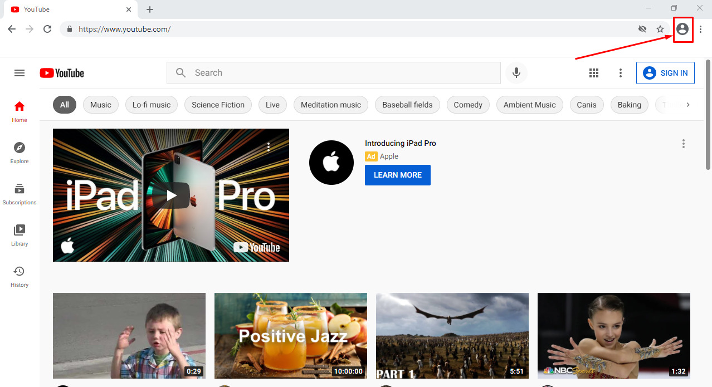Open Chrome three-dot menu
Image resolution: width=712 pixels, height=387 pixels.
[701, 29]
